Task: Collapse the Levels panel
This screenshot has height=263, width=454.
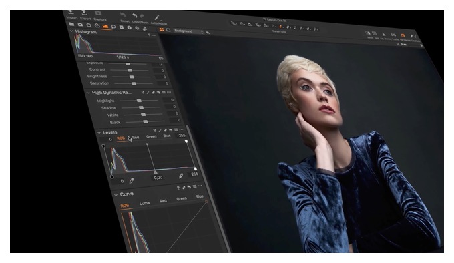Action: click(x=99, y=132)
